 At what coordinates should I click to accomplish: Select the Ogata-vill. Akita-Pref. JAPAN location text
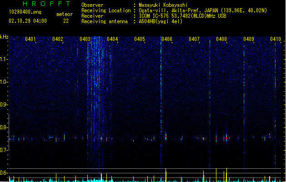click(x=203, y=10)
